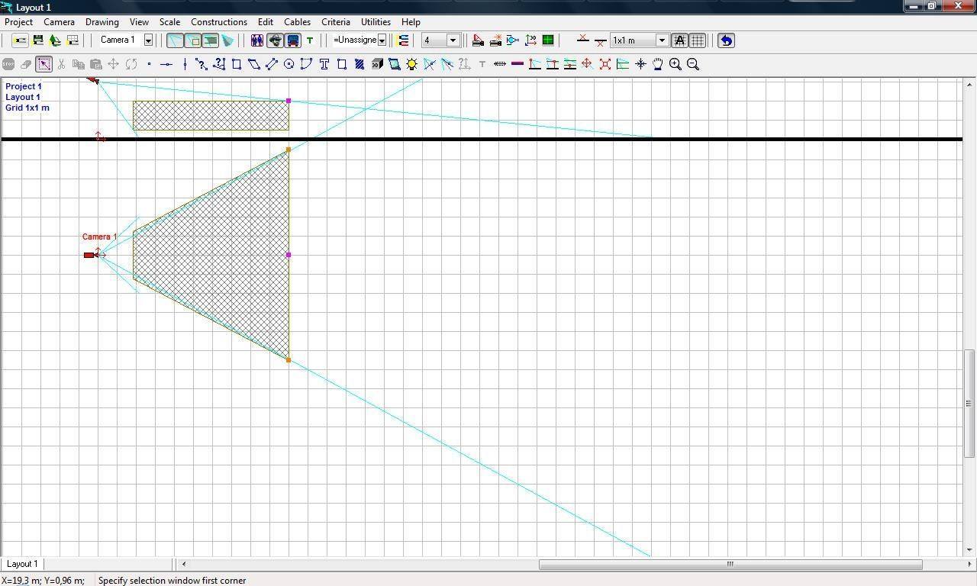The height and width of the screenshot is (586, 977).
Task: Activate the Zoom In magnifier tool
Action: tap(675, 64)
